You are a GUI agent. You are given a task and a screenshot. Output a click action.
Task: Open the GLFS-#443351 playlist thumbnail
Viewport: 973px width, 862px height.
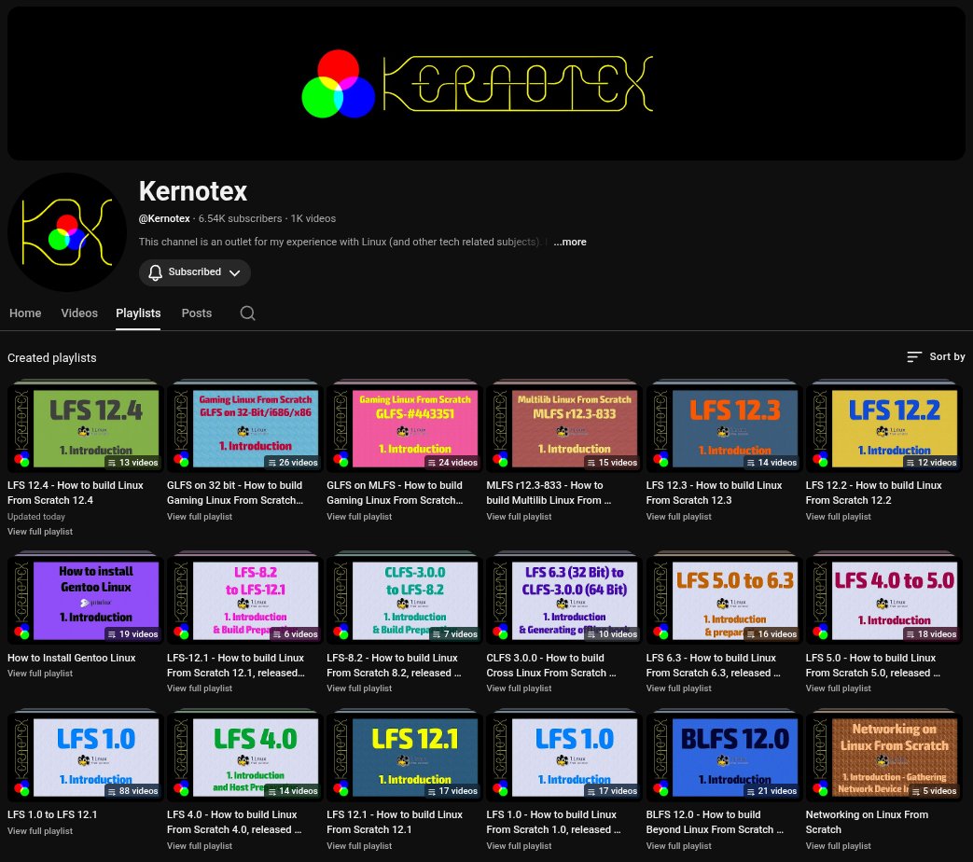(x=405, y=428)
